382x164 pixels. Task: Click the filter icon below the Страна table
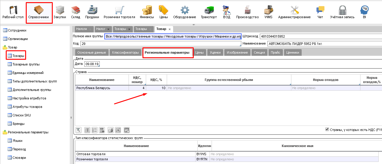click(x=79, y=130)
